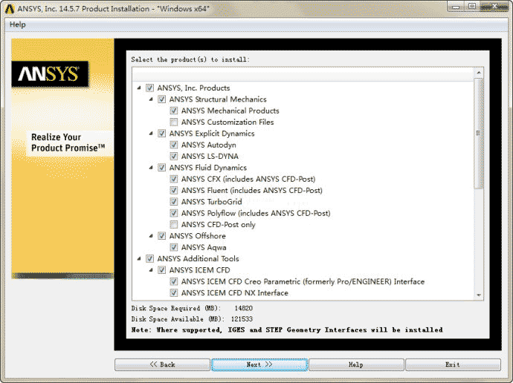Click the scrollbar down arrow in product list

479,295
